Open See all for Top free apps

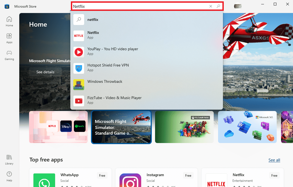(x=274, y=160)
